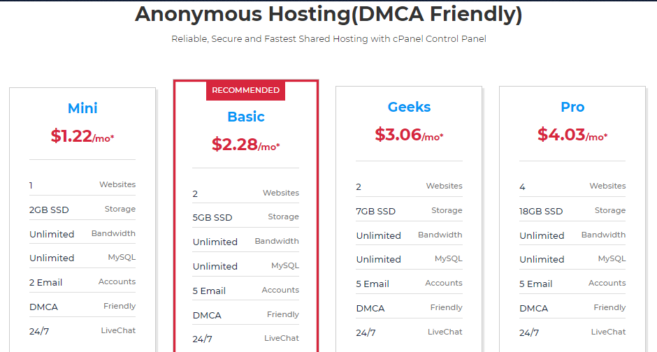Click MySQL label in Pro plan

tap(612, 258)
